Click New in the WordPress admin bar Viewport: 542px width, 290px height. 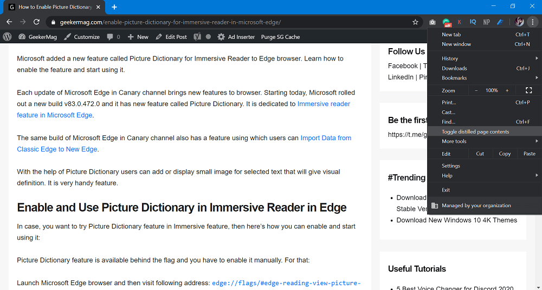tap(138, 37)
